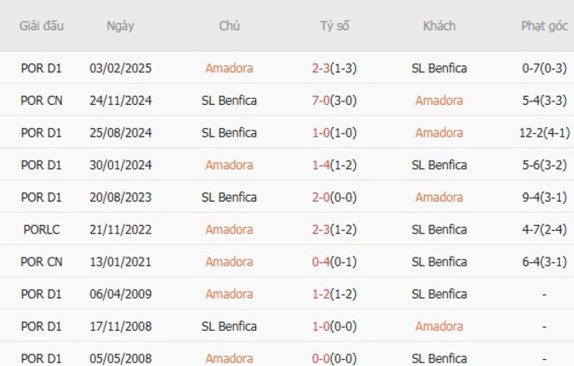Click home team Amadora in 03/02/2025 match

[230, 68]
